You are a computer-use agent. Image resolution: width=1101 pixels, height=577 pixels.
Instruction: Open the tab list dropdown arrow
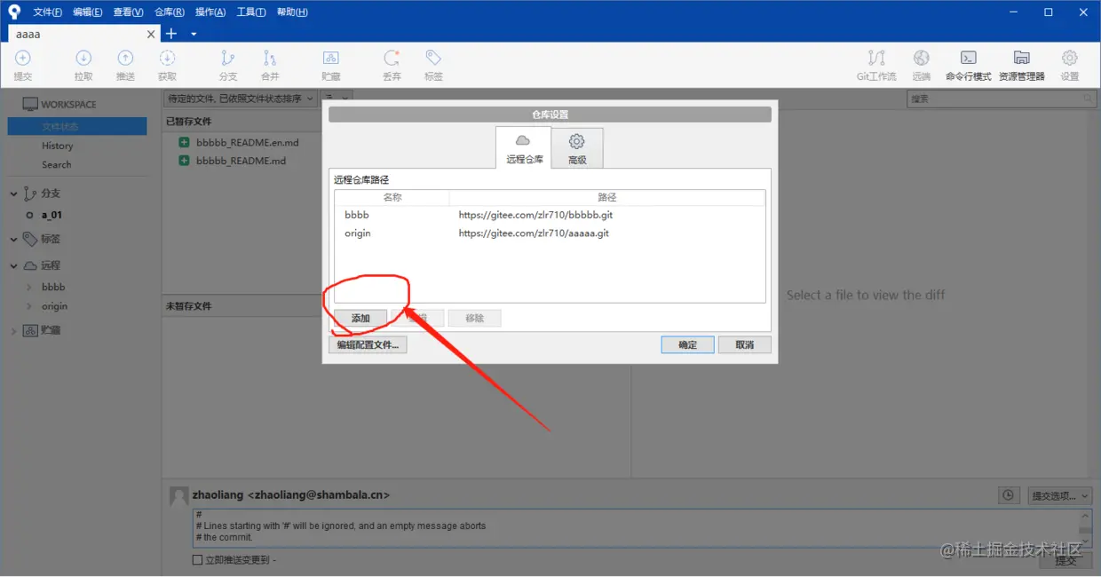[x=194, y=34]
